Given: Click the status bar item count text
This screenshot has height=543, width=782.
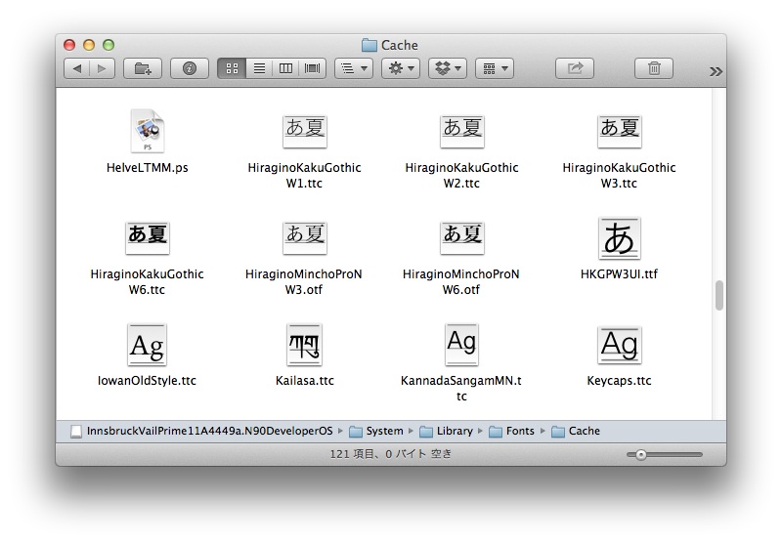Looking at the screenshot, I should [x=390, y=454].
